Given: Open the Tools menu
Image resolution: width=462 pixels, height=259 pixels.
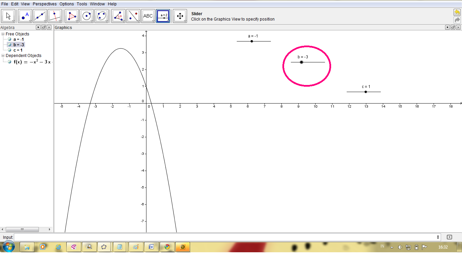Looking at the screenshot, I should (x=82, y=4).
